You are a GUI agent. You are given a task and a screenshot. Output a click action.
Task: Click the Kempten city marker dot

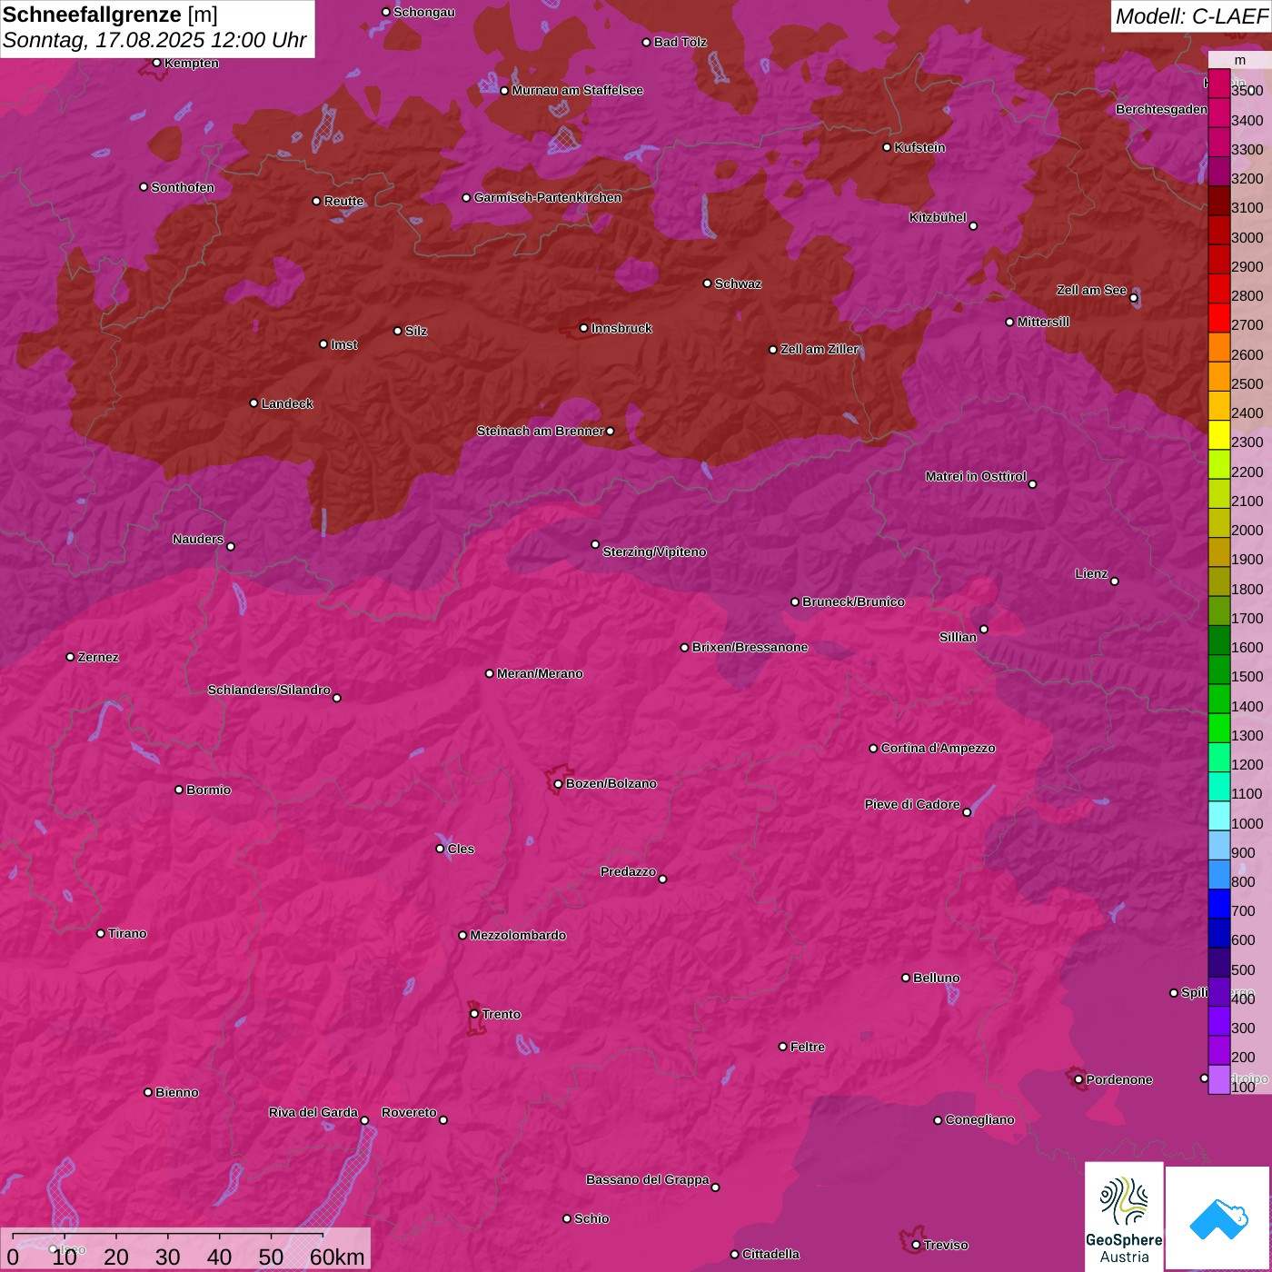pos(156,63)
